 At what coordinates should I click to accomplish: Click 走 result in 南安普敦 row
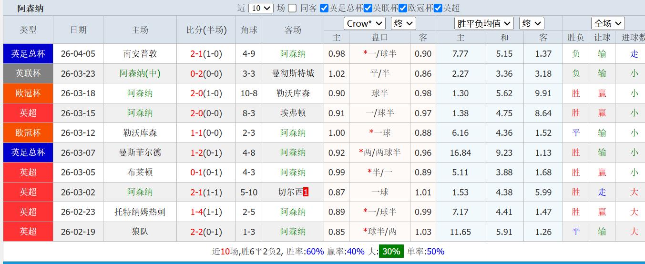(x=634, y=54)
